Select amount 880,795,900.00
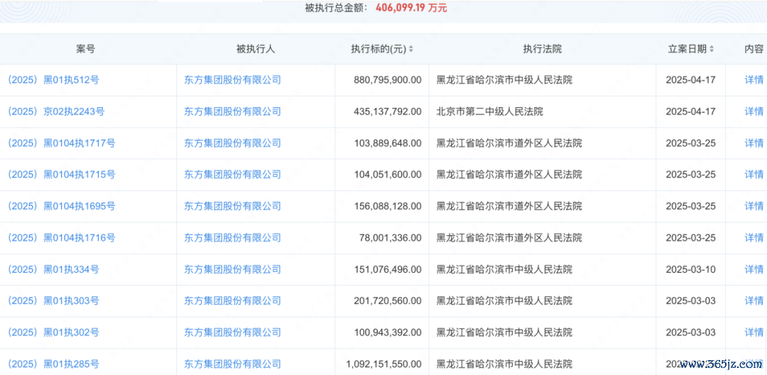This screenshot has height=375, width=767. pyautogui.click(x=388, y=80)
